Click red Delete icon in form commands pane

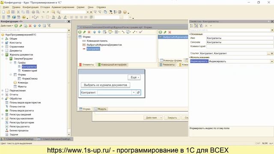coord(170,32)
